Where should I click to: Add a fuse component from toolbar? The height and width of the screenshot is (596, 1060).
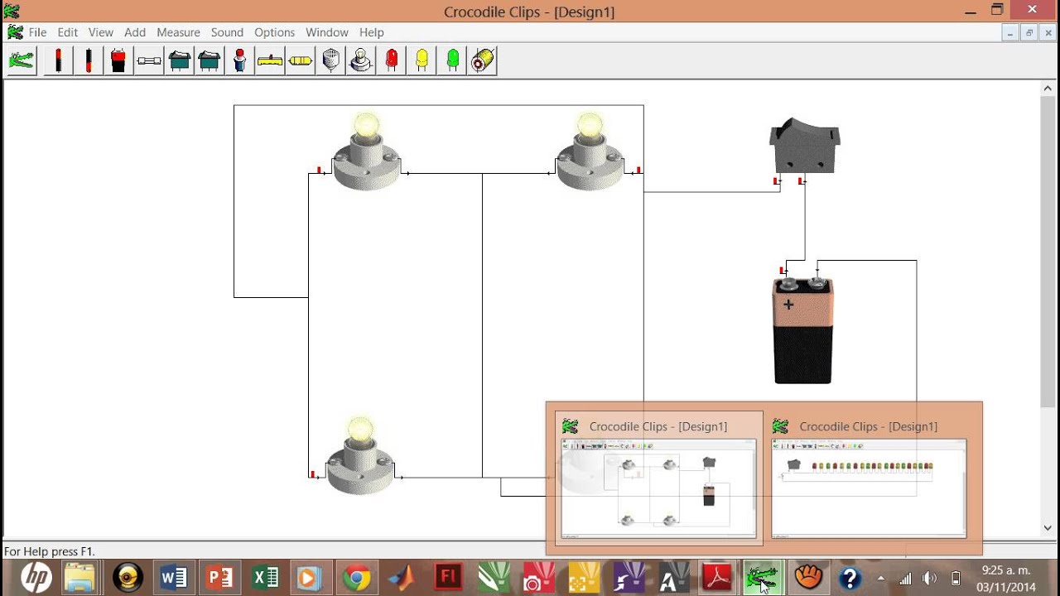pos(149,60)
